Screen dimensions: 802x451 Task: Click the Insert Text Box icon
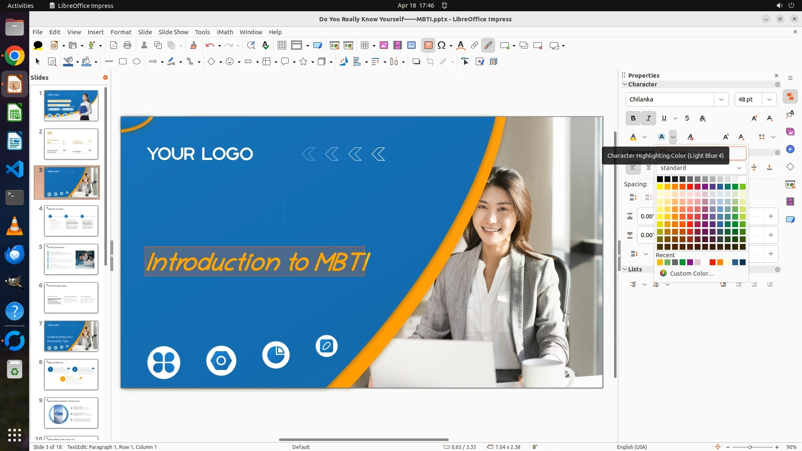coord(428,46)
